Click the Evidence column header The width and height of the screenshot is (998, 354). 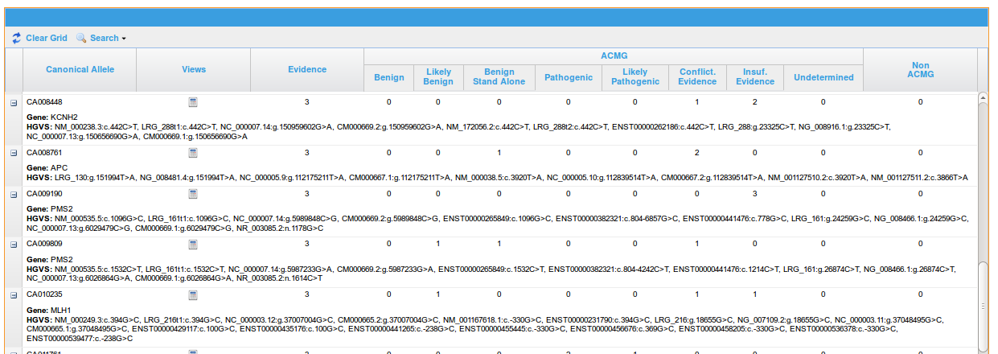coord(306,69)
